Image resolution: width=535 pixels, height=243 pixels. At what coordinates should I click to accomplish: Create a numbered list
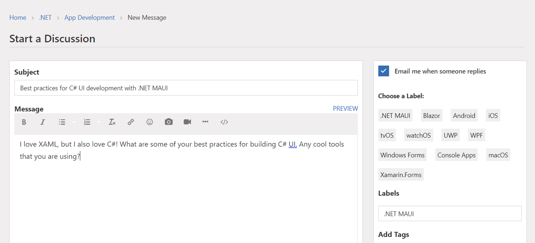click(87, 122)
